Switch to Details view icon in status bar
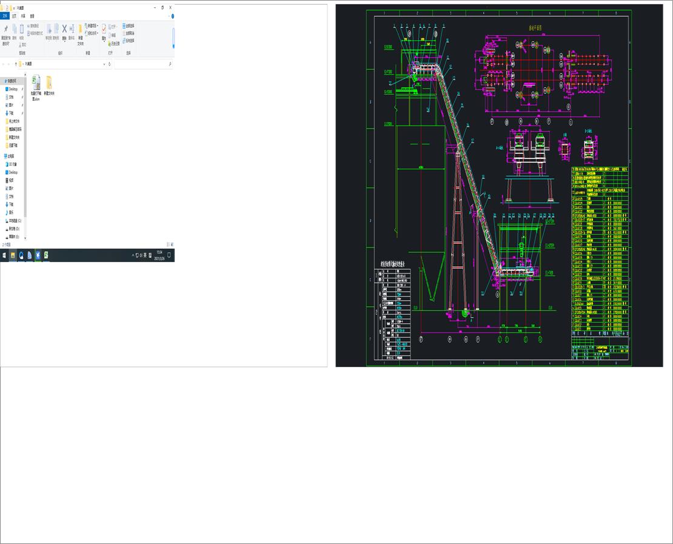 (x=168, y=244)
